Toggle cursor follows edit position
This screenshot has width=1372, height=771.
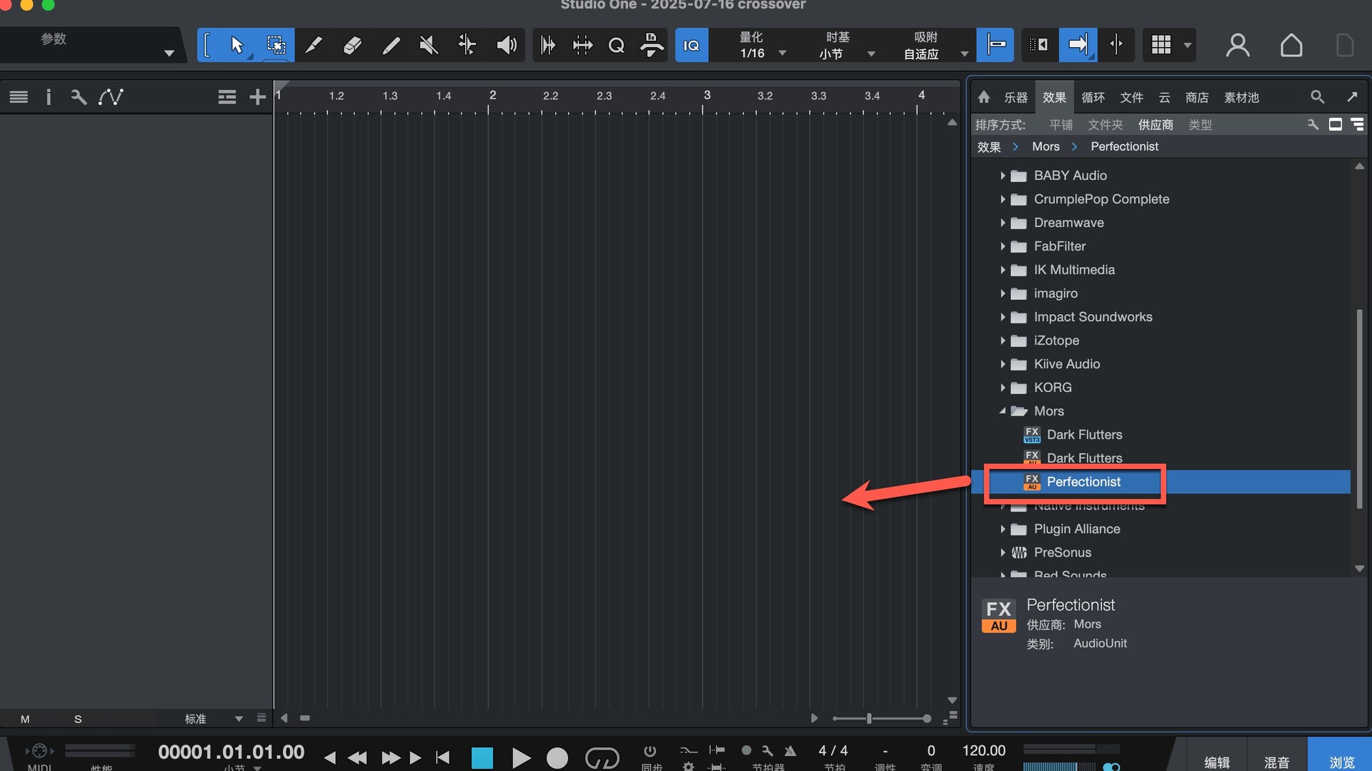click(1116, 44)
